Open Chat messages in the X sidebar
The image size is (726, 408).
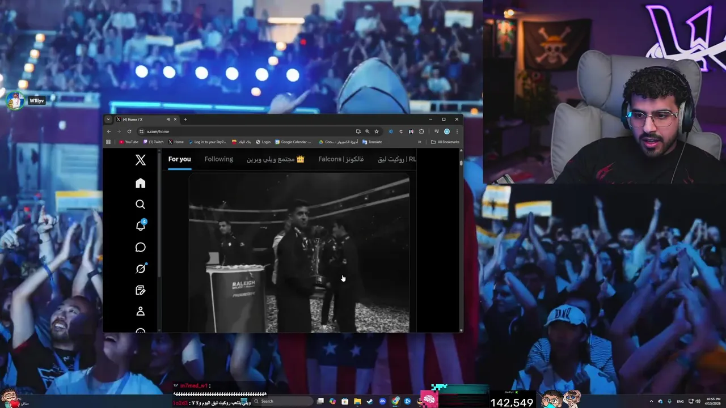click(141, 247)
